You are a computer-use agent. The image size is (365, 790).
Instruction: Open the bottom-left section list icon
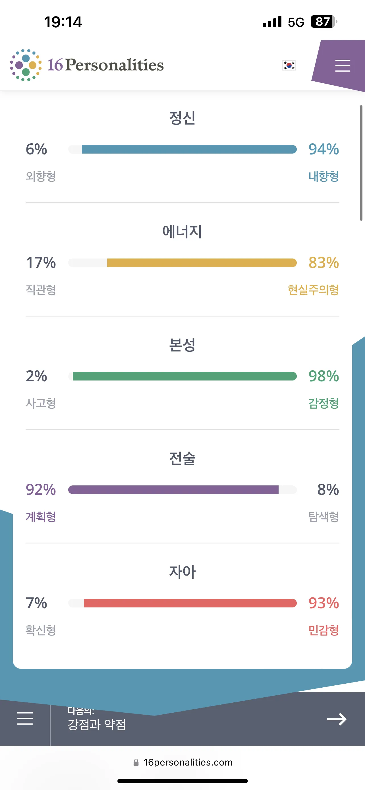click(x=25, y=718)
